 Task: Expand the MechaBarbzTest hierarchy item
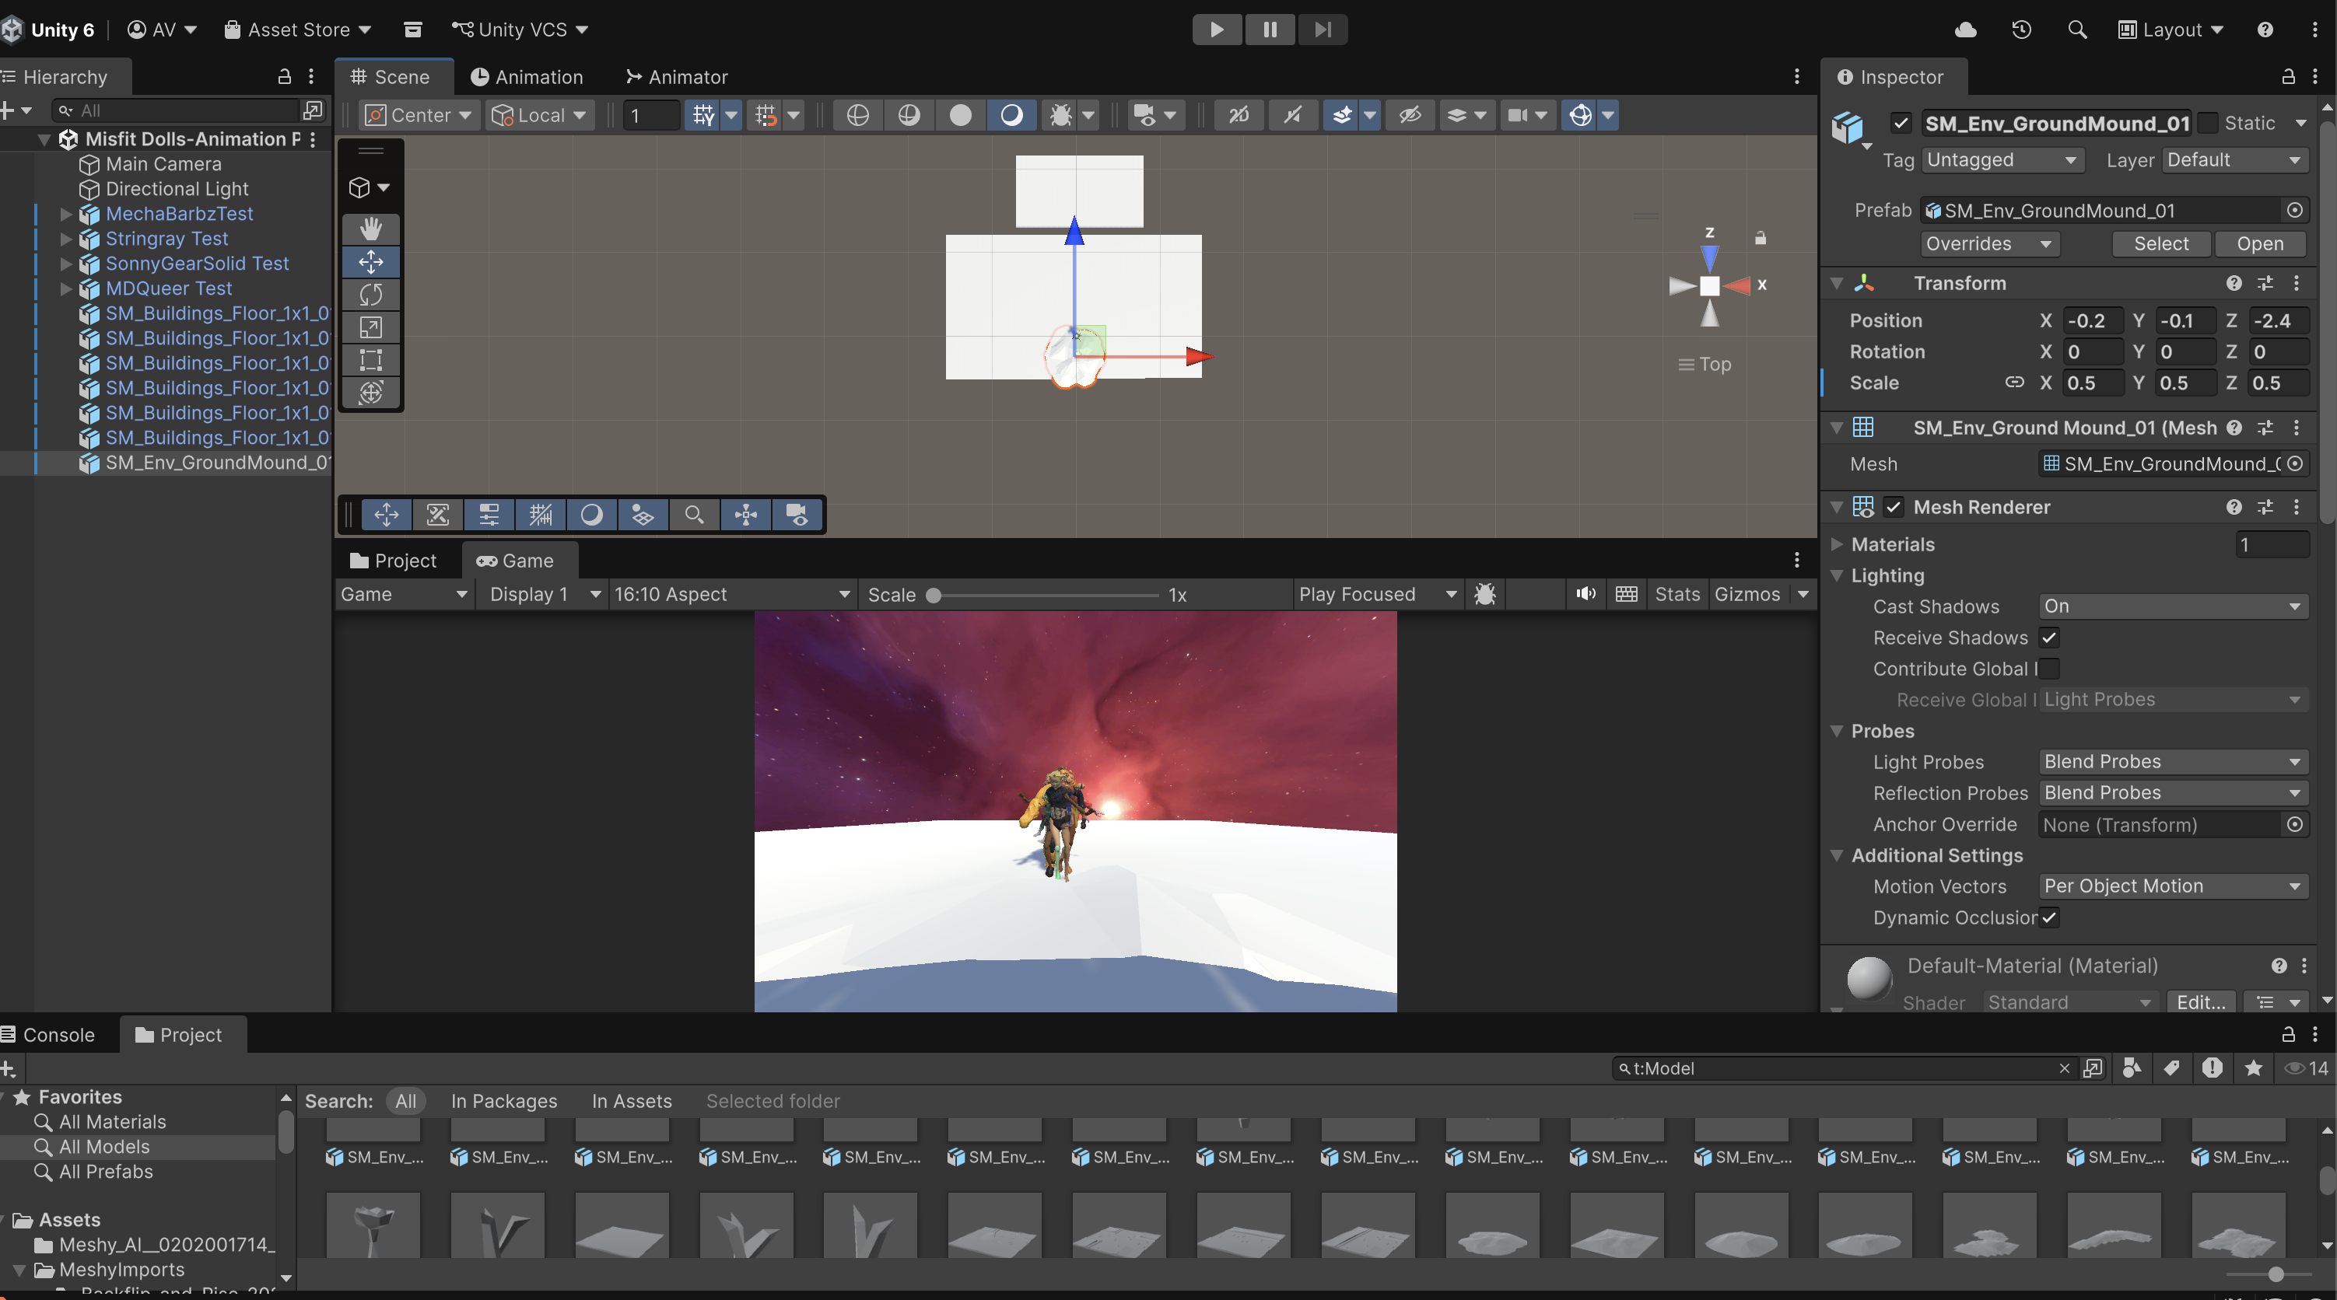pos(65,214)
